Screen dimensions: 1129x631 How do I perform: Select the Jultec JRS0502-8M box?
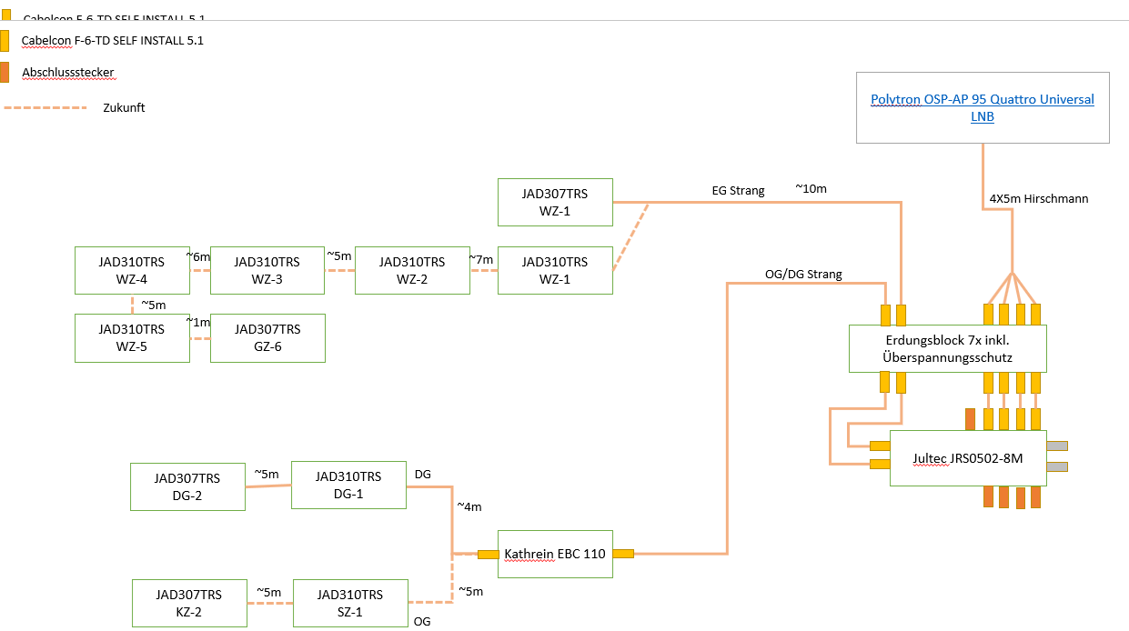tap(968, 458)
